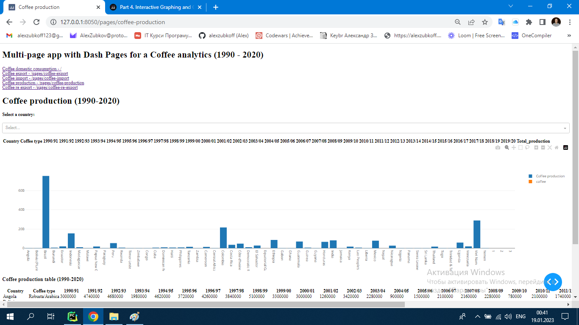Download plot as PNG via camera icon
Viewport: 579px width, 325px height.
[498, 148]
